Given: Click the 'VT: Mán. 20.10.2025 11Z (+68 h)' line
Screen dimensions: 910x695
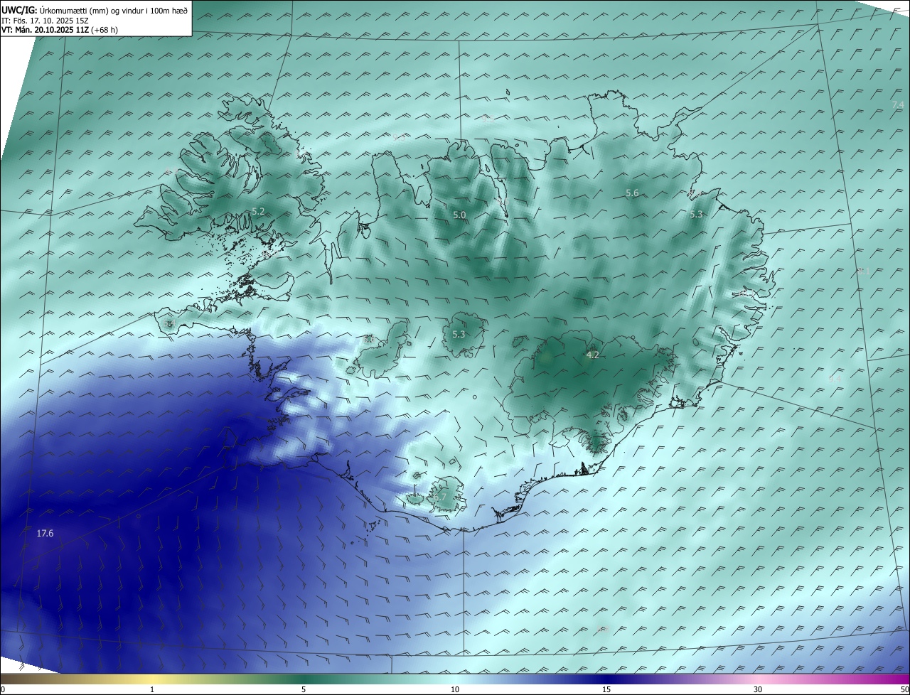Looking at the screenshot, I should click(x=60, y=30).
